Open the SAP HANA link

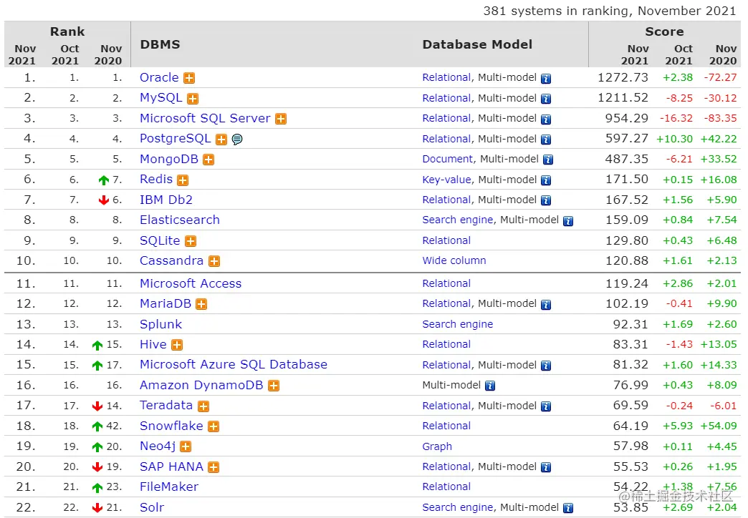[x=172, y=466]
